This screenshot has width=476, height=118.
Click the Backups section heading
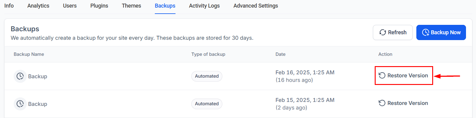click(x=25, y=29)
